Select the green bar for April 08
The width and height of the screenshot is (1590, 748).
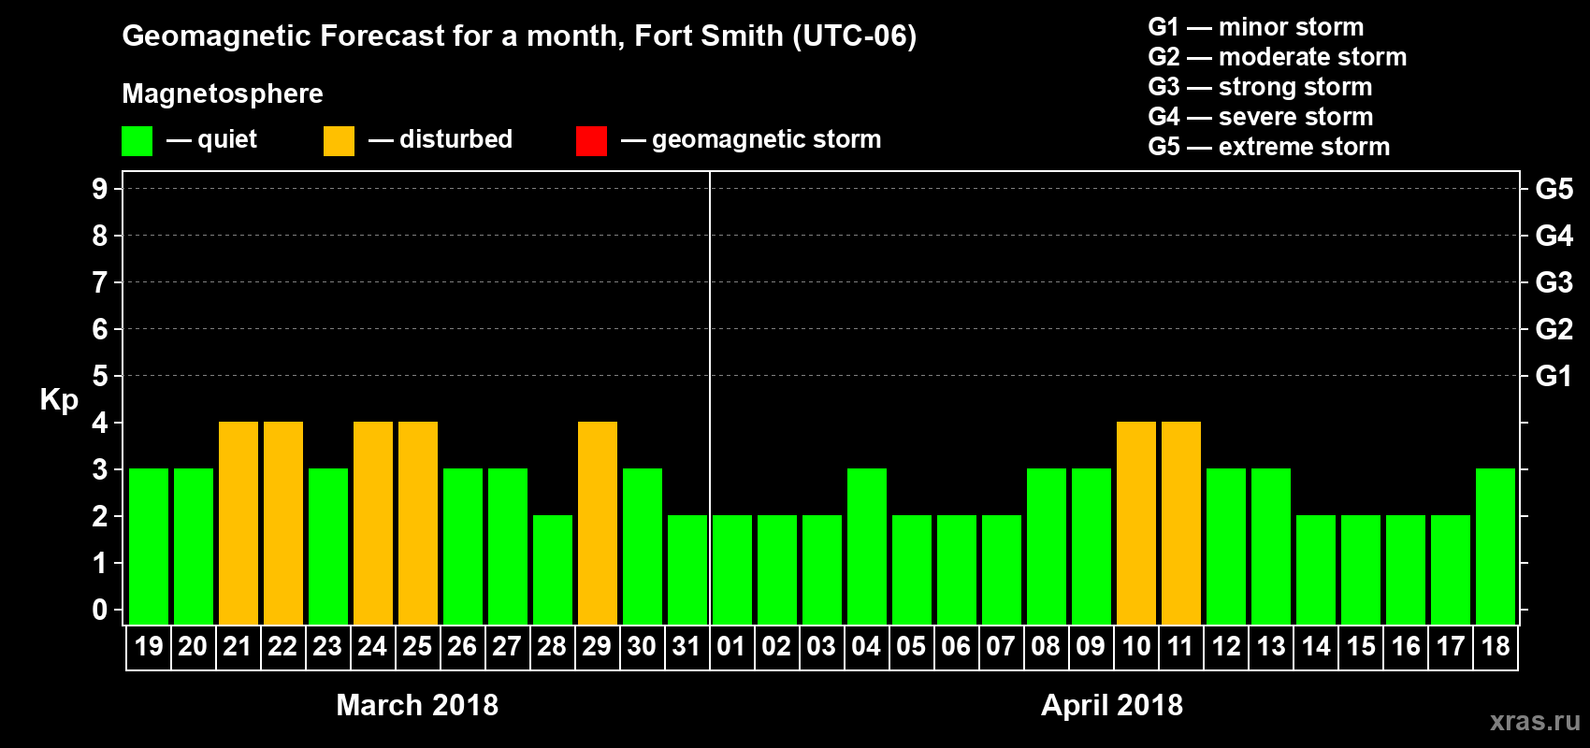pos(1047,546)
